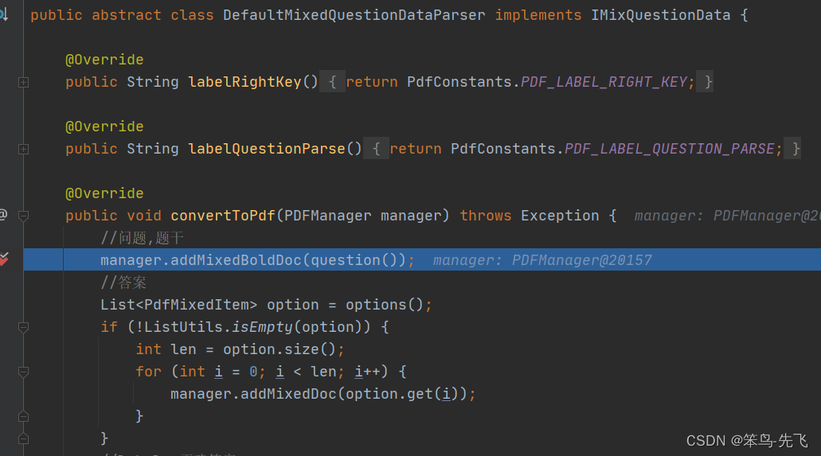Toggle the breakpoint on the addMixedBoldDoc line
The height and width of the screenshot is (456, 821).
point(4,259)
